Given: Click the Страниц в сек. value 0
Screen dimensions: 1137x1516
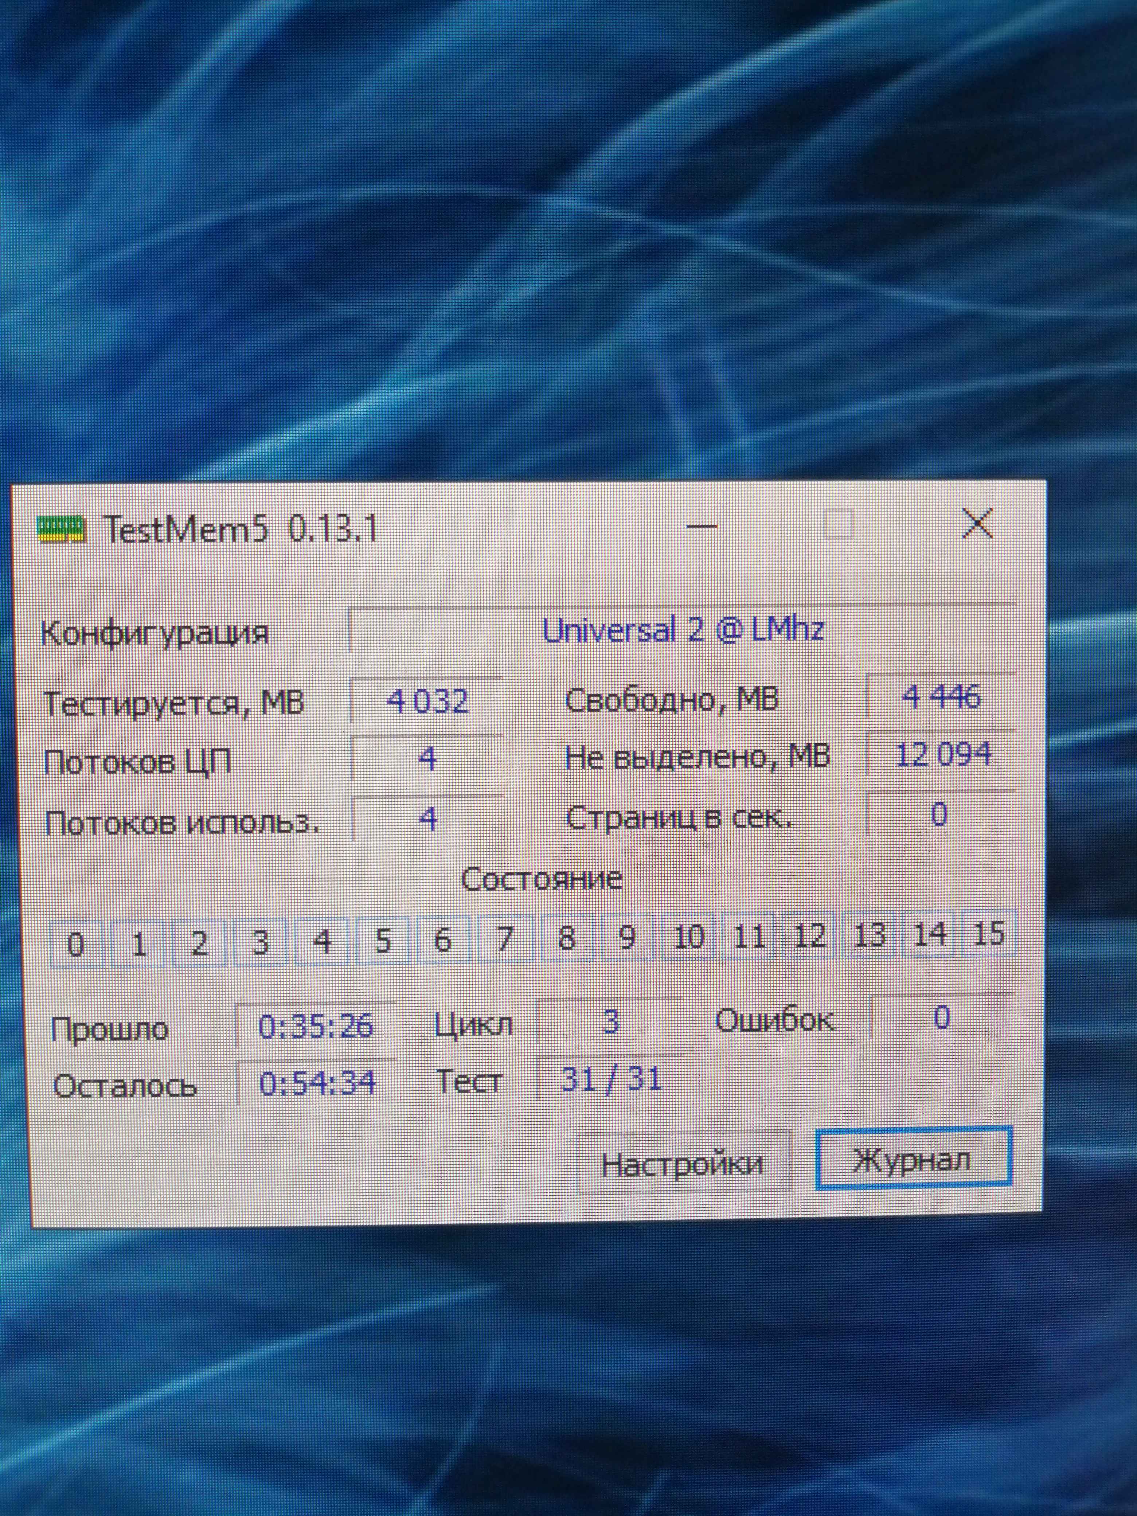Looking at the screenshot, I should (939, 814).
